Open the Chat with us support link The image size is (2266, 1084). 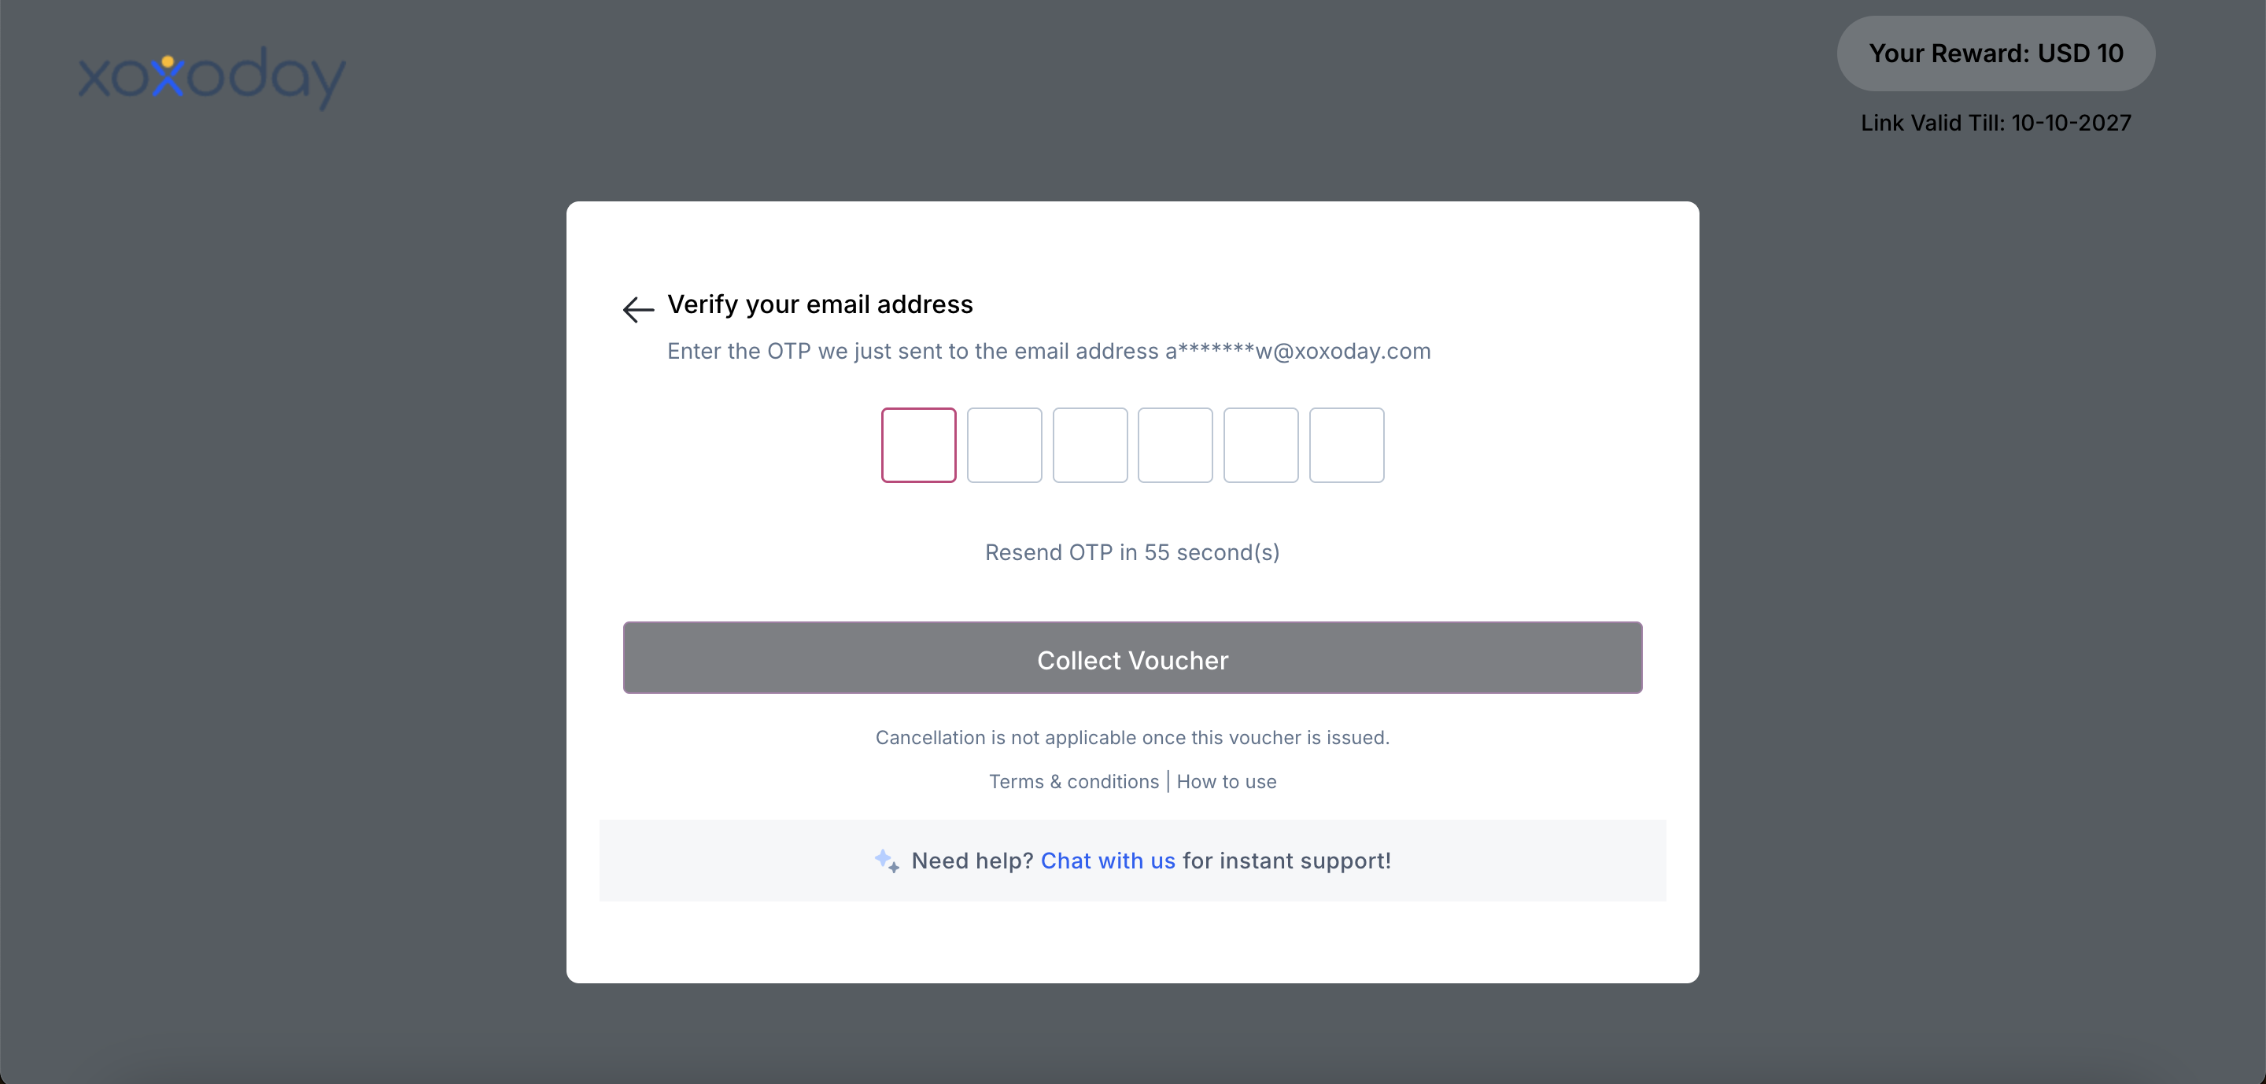coord(1108,861)
